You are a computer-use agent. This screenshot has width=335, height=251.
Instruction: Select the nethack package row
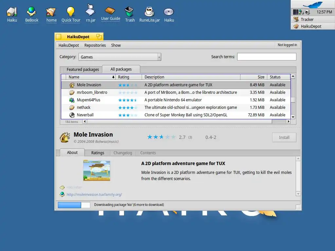point(176,108)
